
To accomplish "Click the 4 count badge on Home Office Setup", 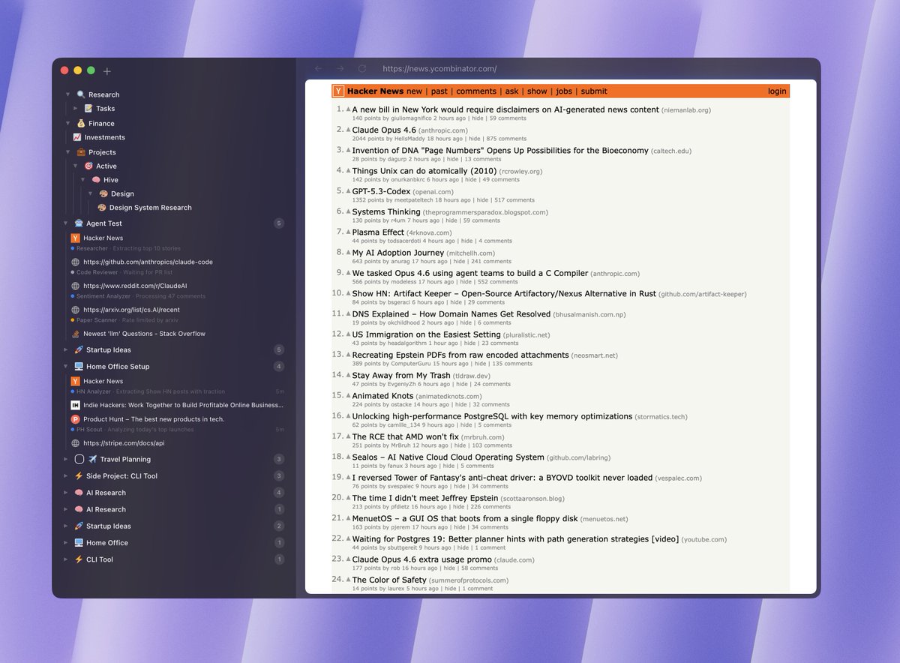I will (279, 367).
